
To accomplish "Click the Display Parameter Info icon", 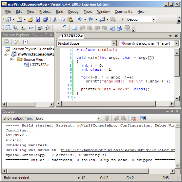I will 16,28.
